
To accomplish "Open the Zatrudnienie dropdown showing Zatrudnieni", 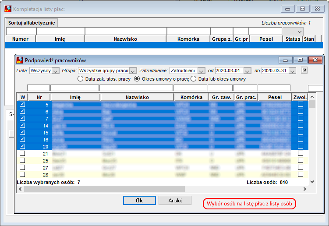I will tap(201, 71).
